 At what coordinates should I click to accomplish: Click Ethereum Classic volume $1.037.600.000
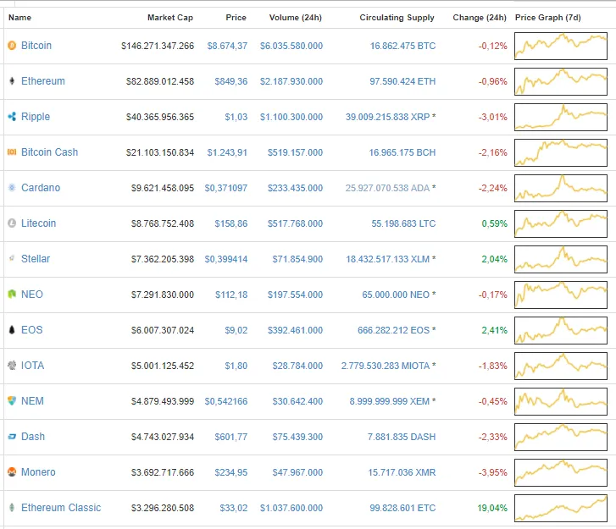(x=291, y=508)
